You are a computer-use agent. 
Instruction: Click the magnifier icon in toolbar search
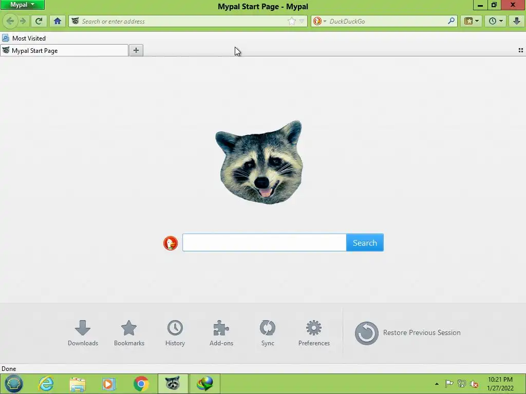pyautogui.click(x=451, y=21)
